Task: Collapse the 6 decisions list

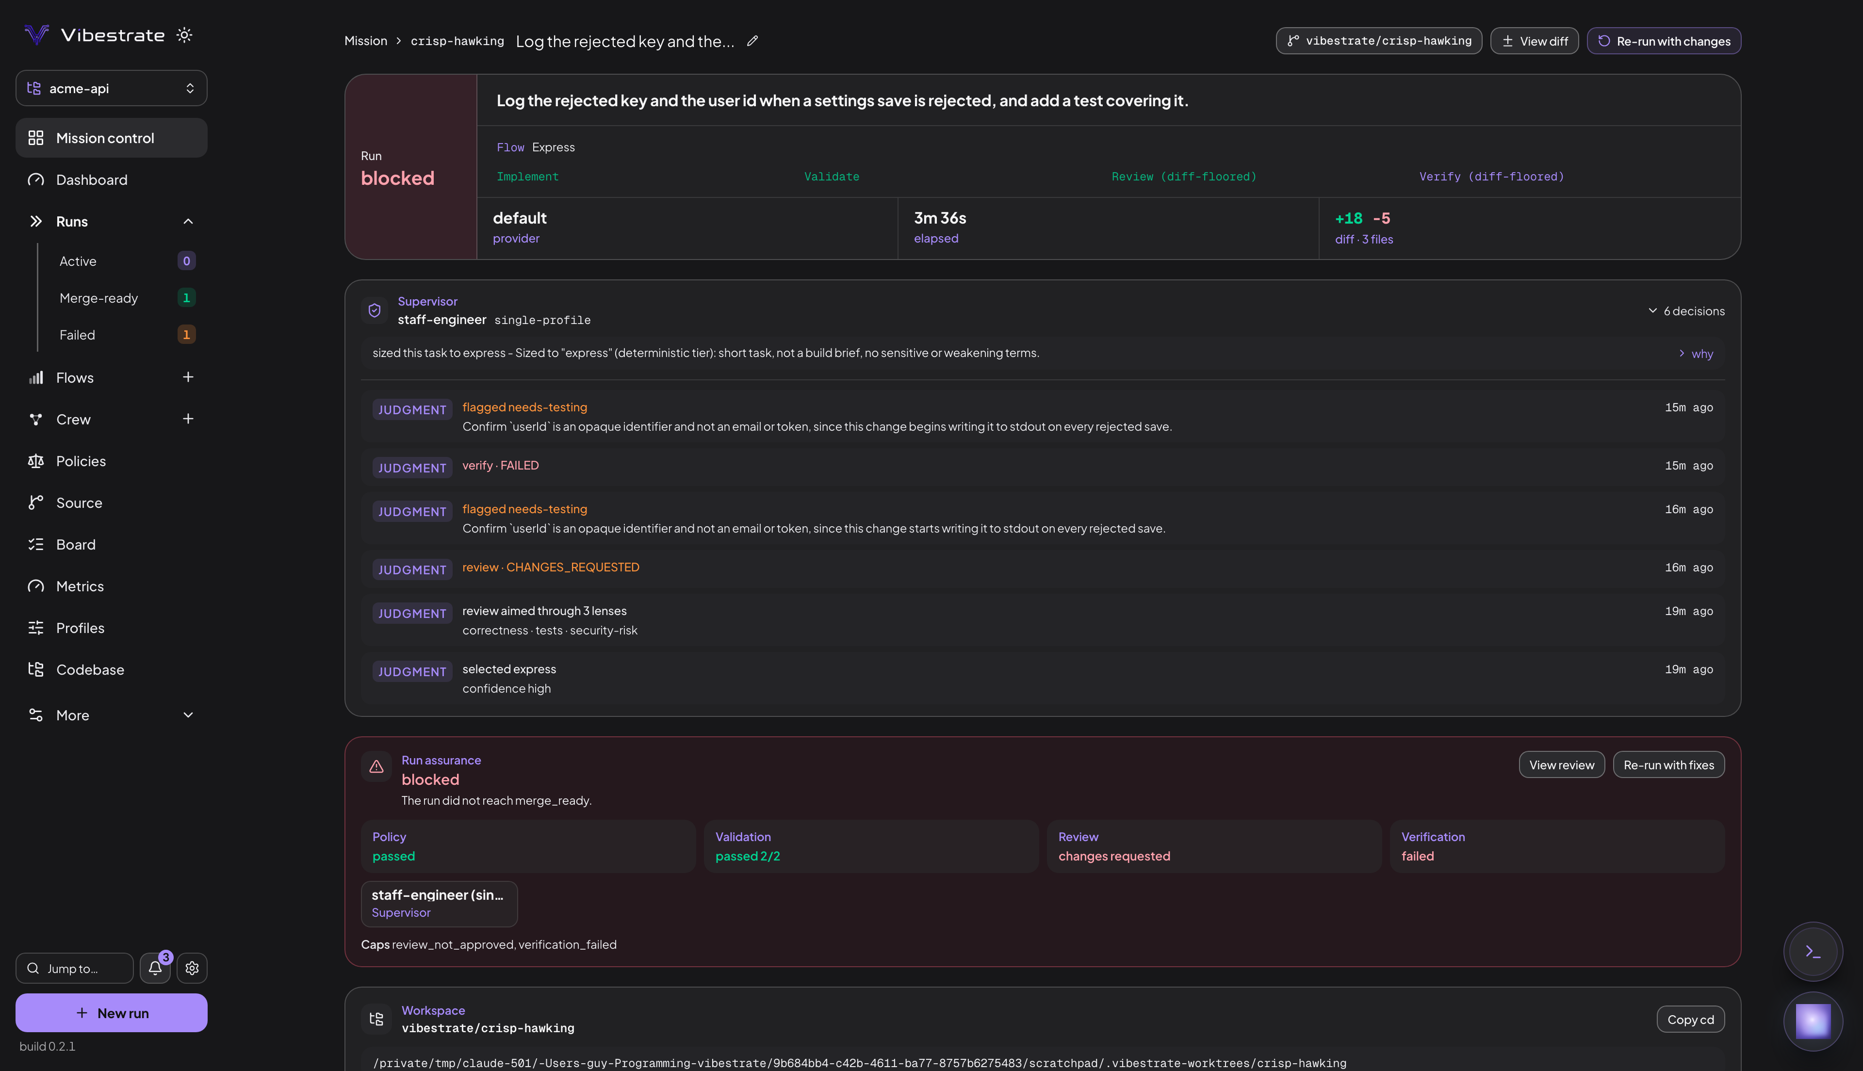Action: click(x=1686, y=311)
